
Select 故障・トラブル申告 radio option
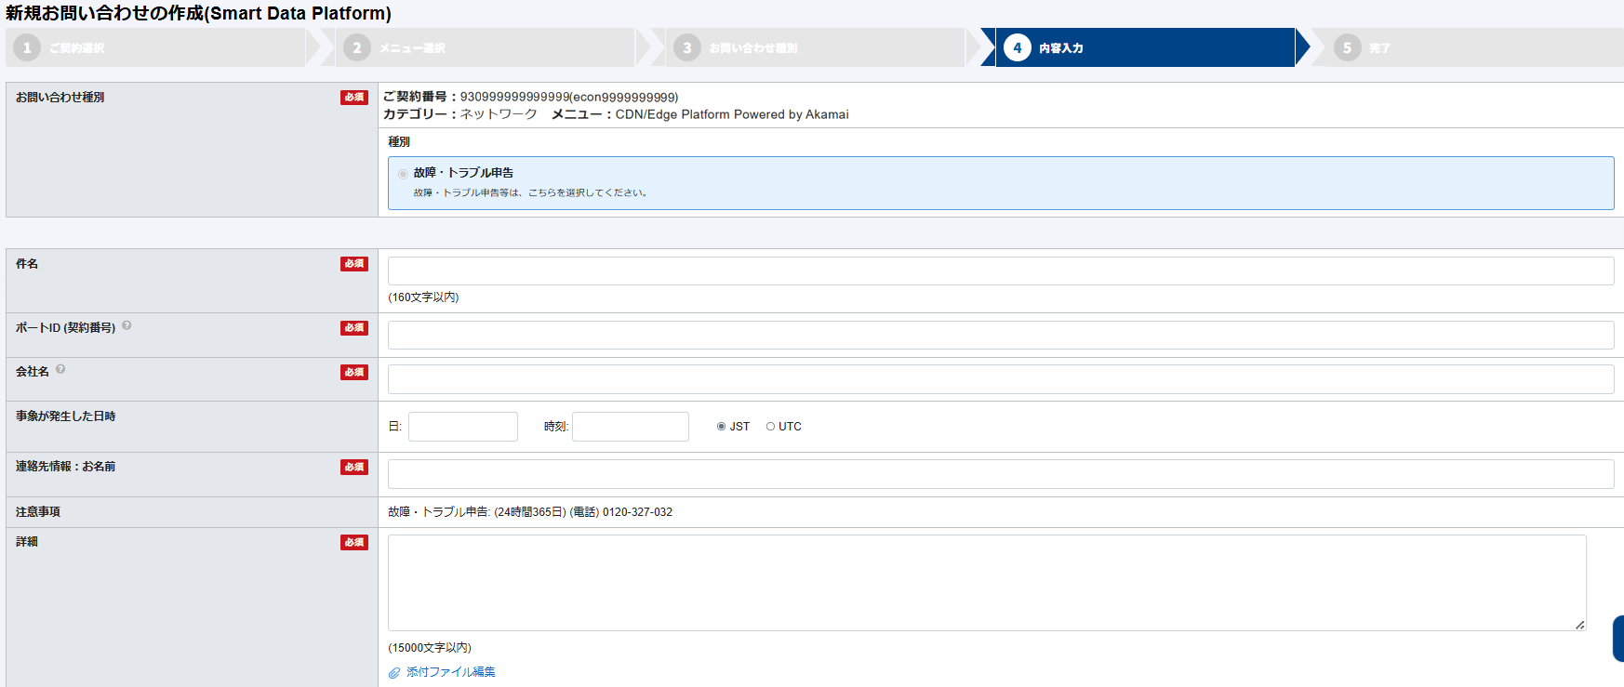point(403,174)
